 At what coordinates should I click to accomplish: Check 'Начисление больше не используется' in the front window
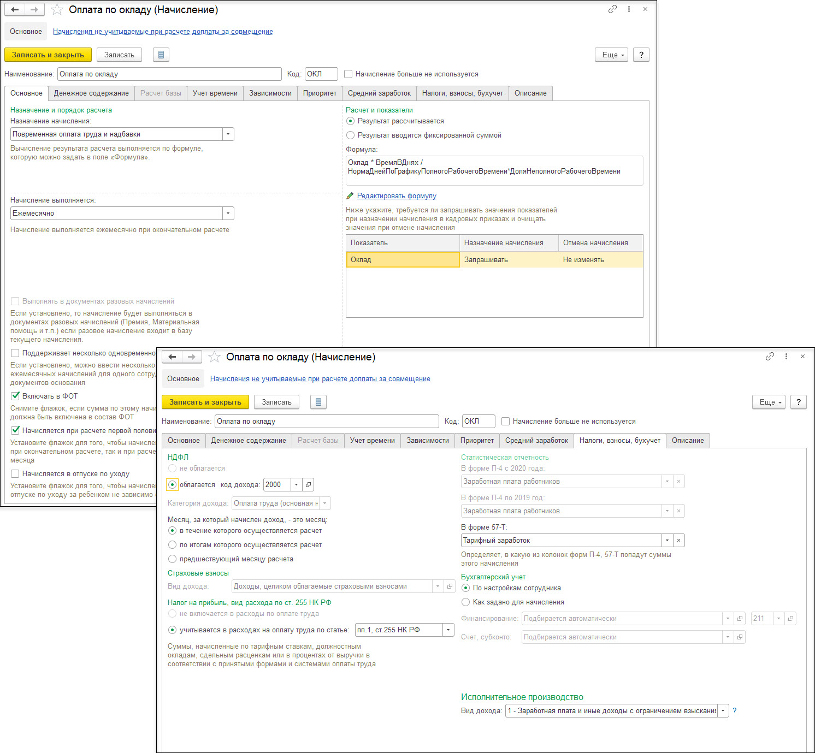coord(505,422)
